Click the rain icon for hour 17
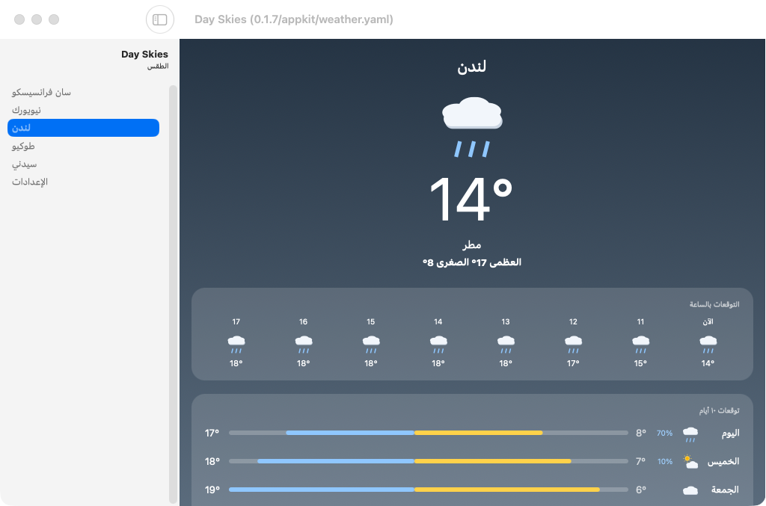This screenshot has height=506, width=766. pos(236,344)
